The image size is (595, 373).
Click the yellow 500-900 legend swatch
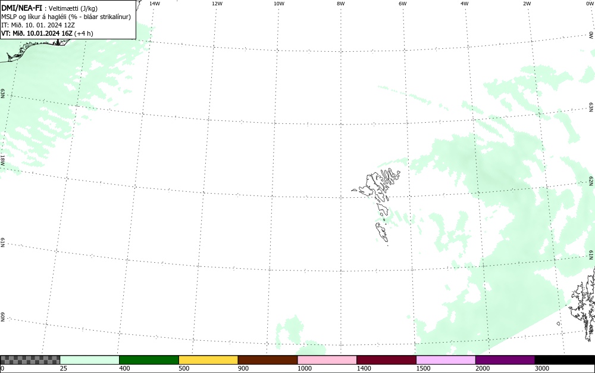[208, 360]
